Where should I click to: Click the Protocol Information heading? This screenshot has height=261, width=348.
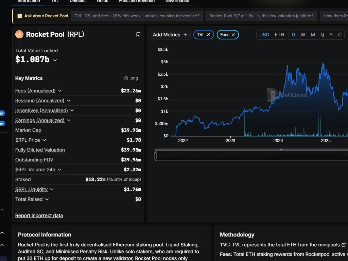coord(45,234)
